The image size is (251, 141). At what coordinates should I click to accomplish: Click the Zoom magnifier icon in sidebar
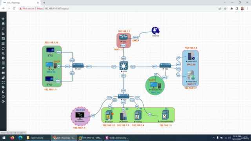pyautogui.click(x=3, y=53)
